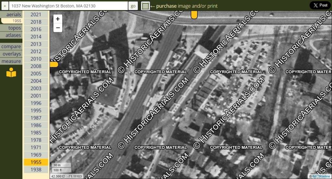The height and width of the screenshot is (179, 332).
Task: Click the map zoom in plus button
Action: pos(58,19)
